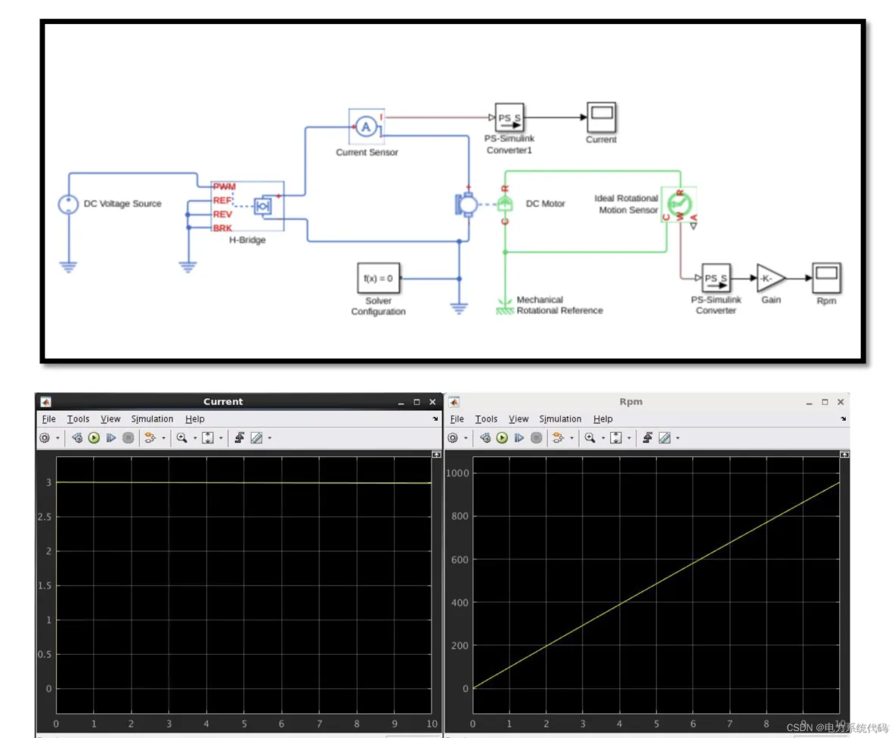Select zoom tool in Rpm scope
The image size is (895, 738).
coord(590,438)
